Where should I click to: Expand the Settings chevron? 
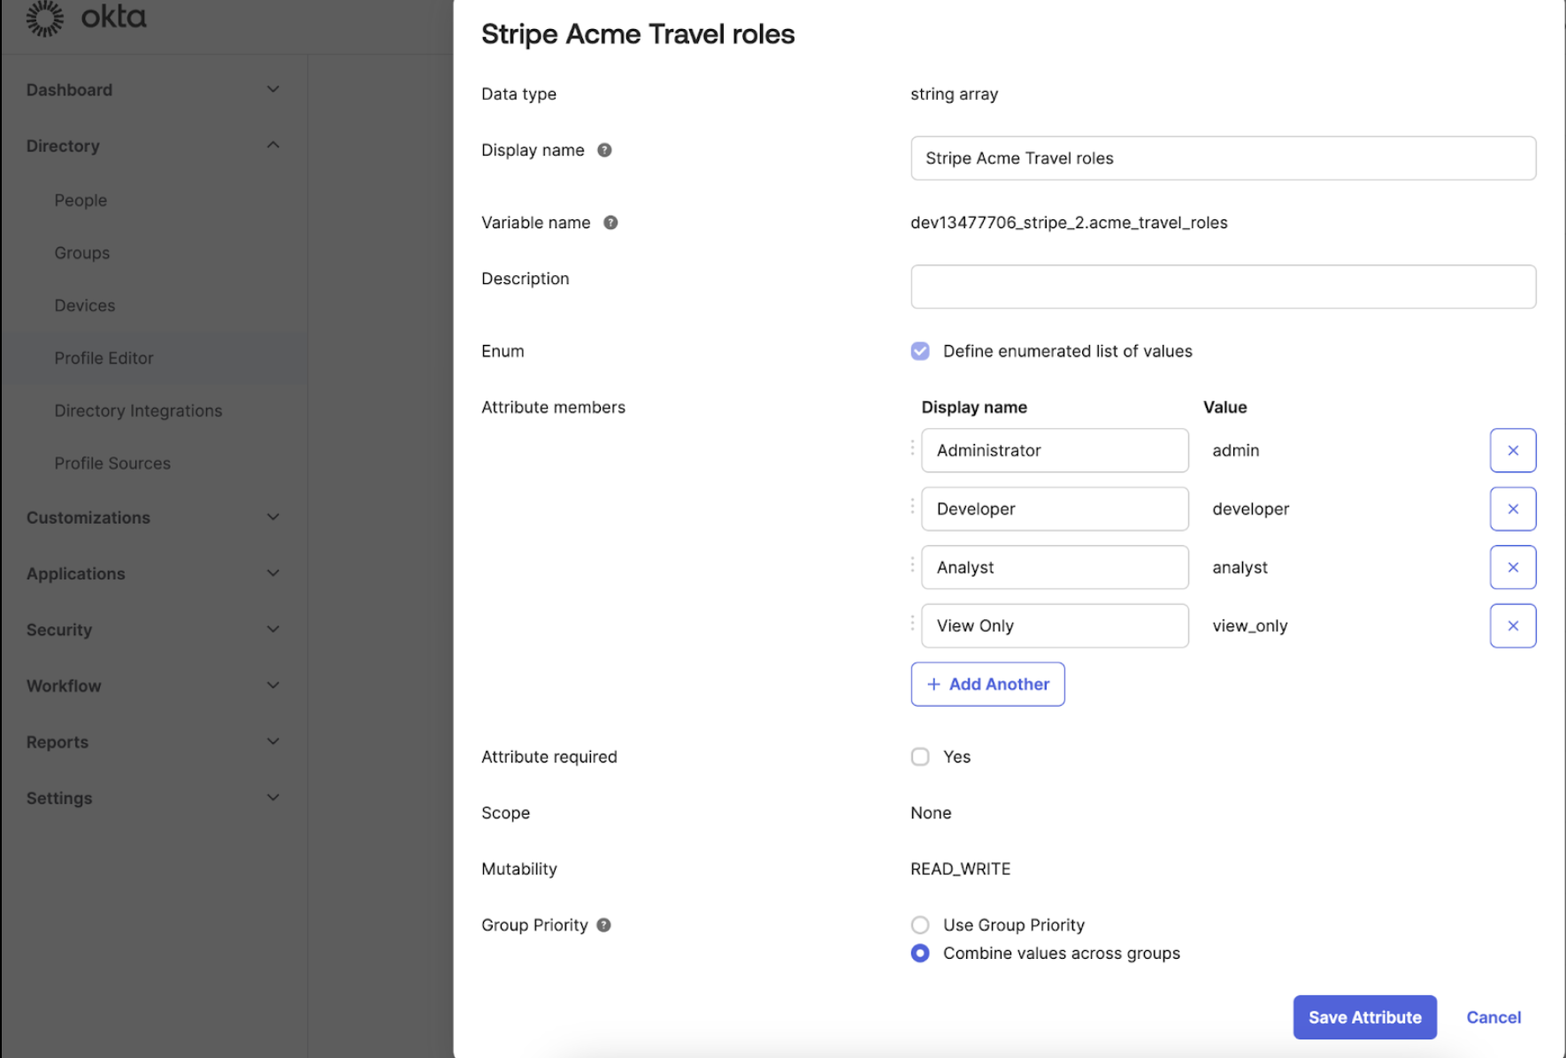(273, 797)
